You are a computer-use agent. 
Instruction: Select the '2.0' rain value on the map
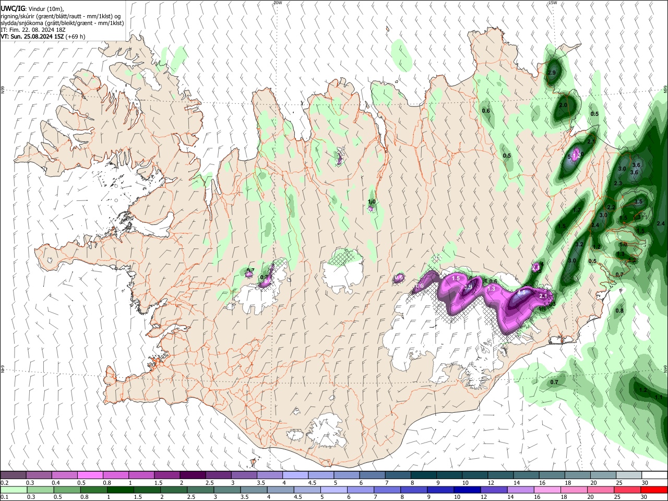(x=563, y=105)
